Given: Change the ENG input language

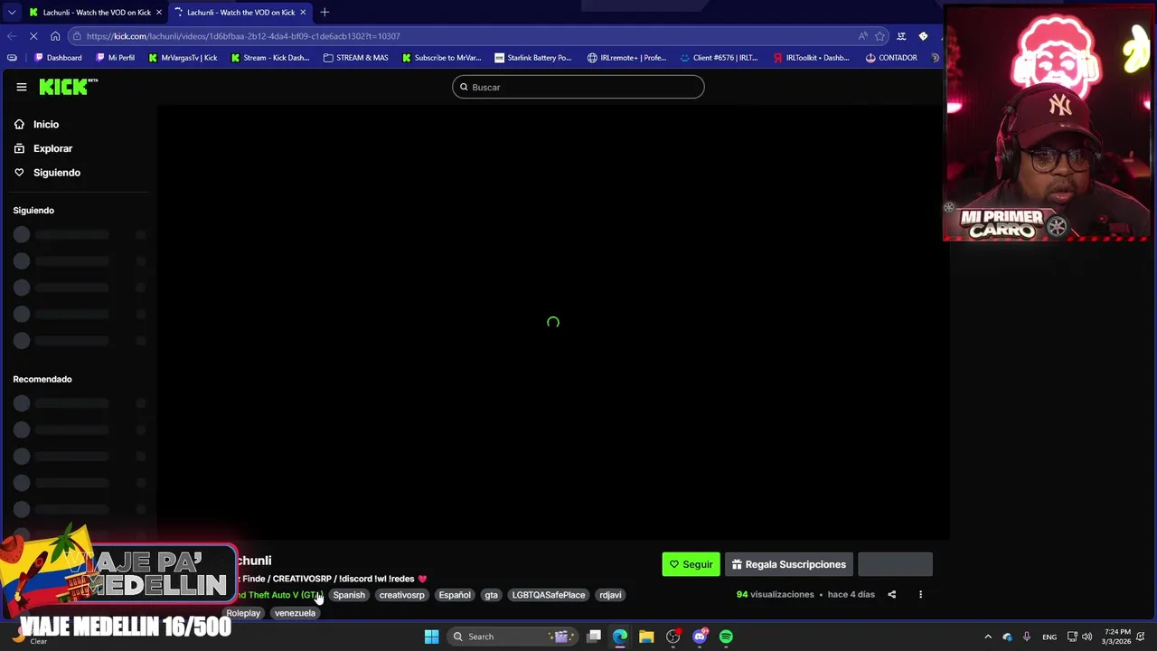Looking at the screenshot, I should (1049, 637).
